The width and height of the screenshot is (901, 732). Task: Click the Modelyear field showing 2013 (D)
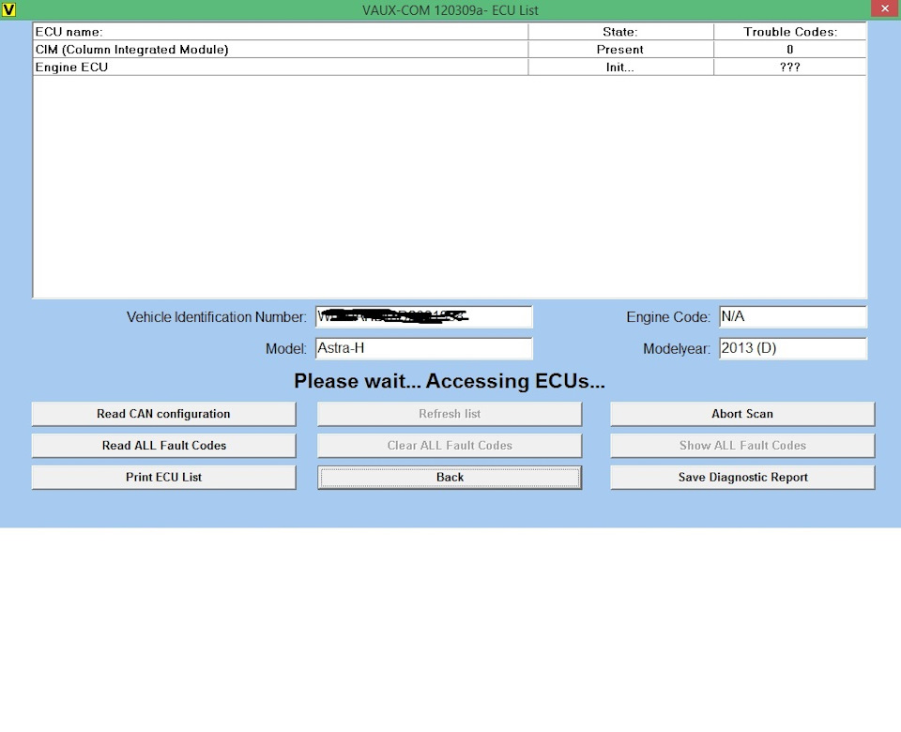(793, 348)
